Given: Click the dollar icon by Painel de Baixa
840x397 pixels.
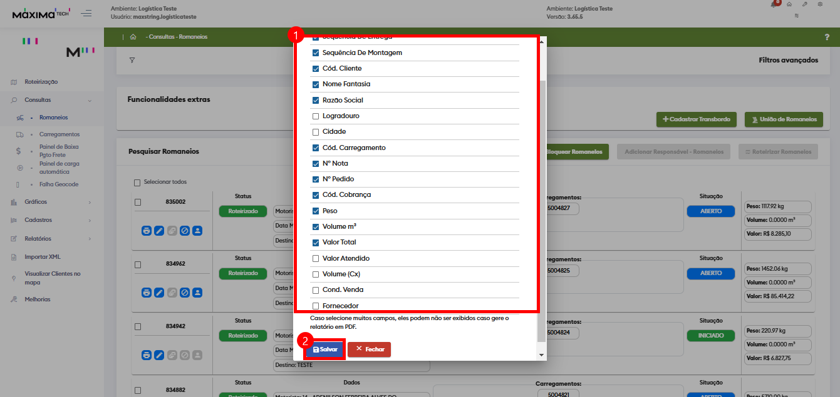Looking at the screenshot, I should (19, 151).
